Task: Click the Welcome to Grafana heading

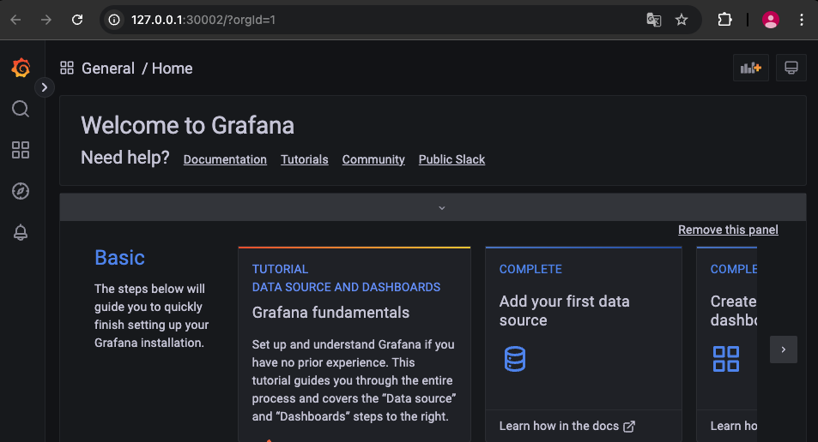Action: [187, 125]
